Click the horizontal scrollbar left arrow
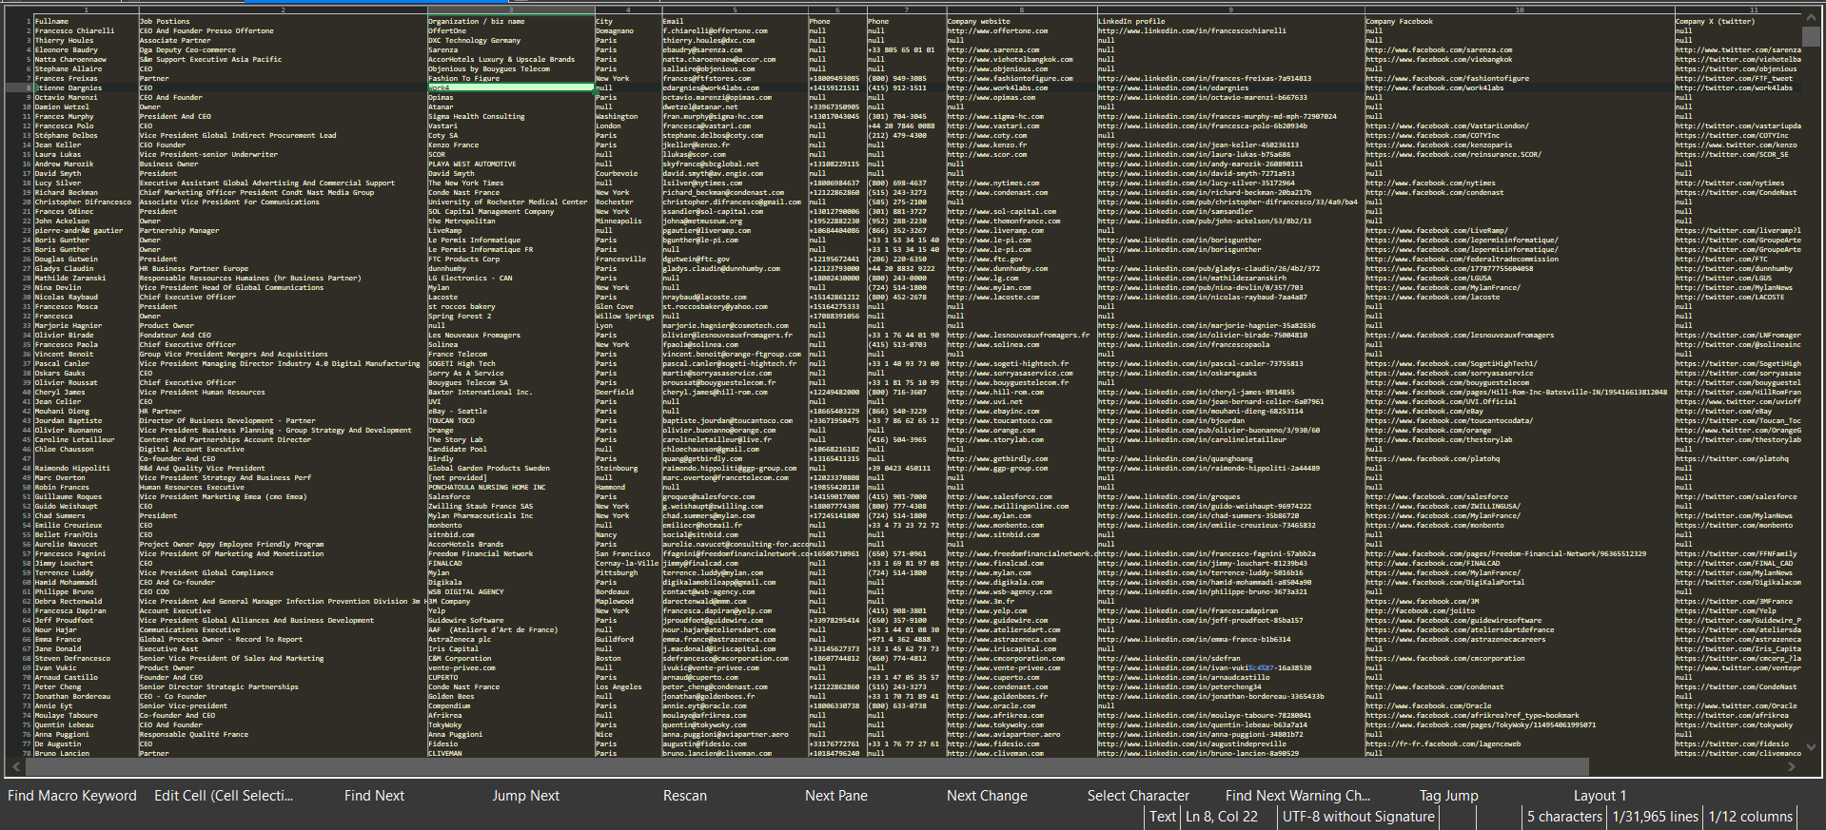Viewport: 1826px width, 830px height. [x=13, y=766]
